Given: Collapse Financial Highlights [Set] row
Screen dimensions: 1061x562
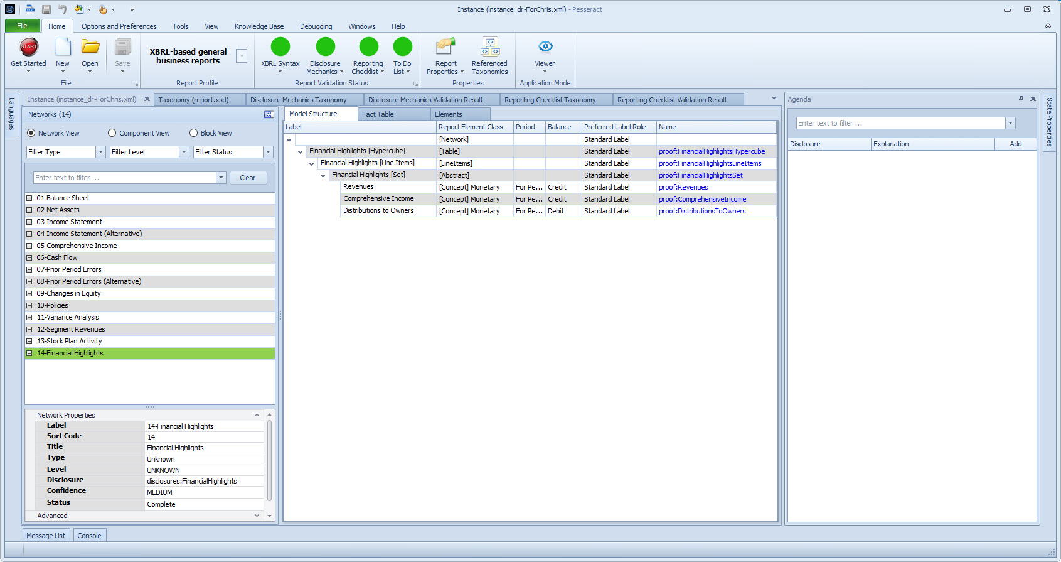Looking at the screenshot, I should pyautogui.click(x=323, y=175).
